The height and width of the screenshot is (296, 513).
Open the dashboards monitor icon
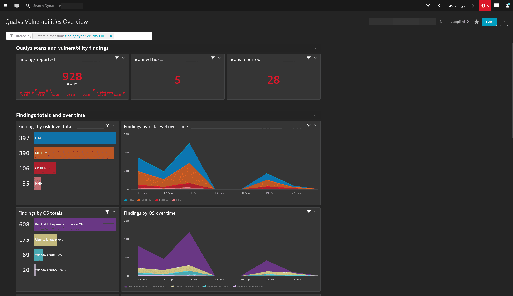pos(17,6)
